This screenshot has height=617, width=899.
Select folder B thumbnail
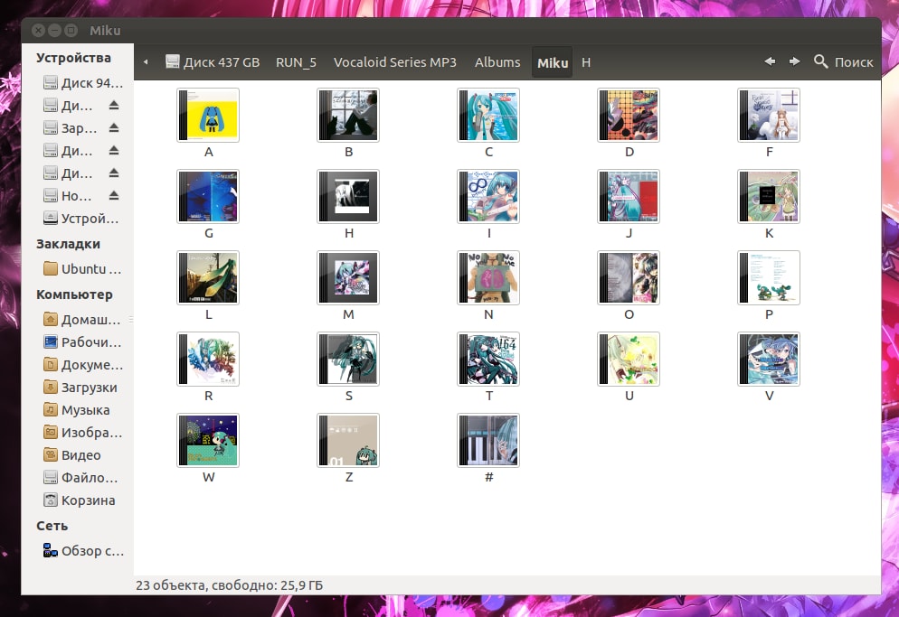(x=348, y=115)
